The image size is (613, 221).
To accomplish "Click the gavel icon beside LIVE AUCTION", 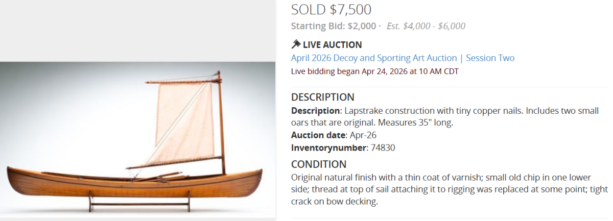I will (x=296, y=44).
